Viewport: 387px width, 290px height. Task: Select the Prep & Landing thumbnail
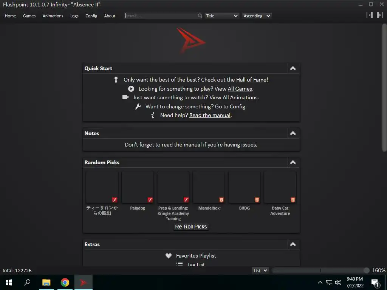pyautogui.click(x=173, y=187)
